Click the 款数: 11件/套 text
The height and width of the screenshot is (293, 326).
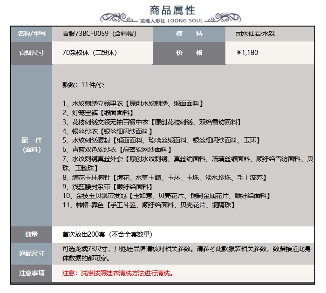point(83,85)
